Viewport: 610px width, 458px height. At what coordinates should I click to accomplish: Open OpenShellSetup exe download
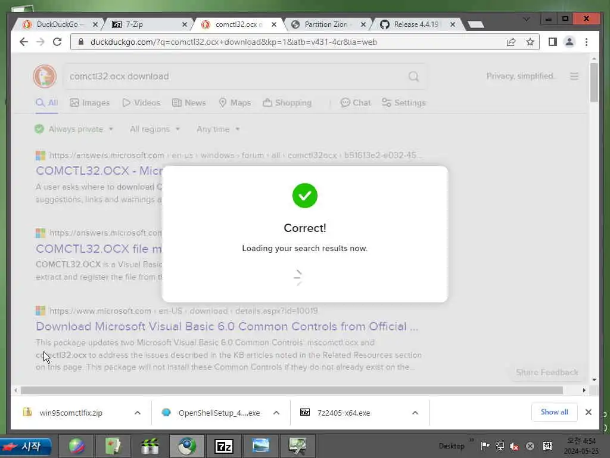coord(219,413)
